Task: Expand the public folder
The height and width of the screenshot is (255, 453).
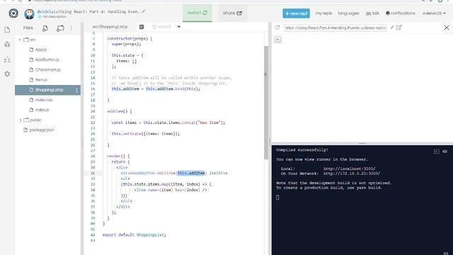Action: tap(21, 120)
